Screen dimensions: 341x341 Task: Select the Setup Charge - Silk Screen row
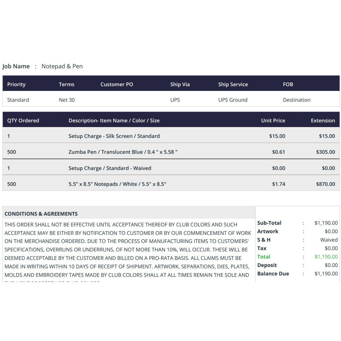click(x=171, y=136)
